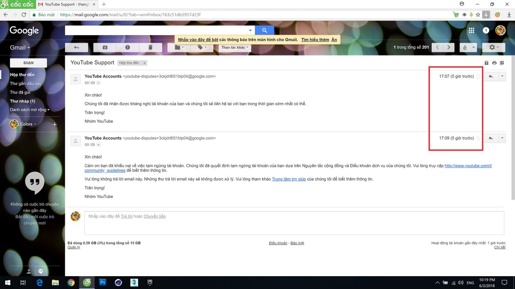Archive this conversation
Image resolution: width=515 pixels, height=289 pixels.
[105, 48]
